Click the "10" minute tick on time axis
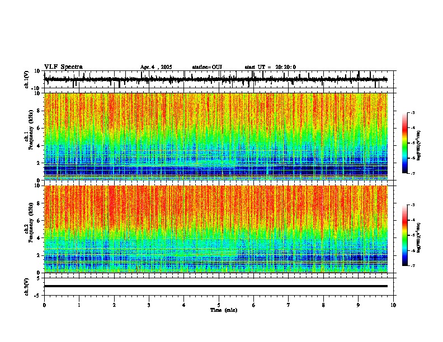This screenshot has height=342, width=443. (x=393, y=305)
